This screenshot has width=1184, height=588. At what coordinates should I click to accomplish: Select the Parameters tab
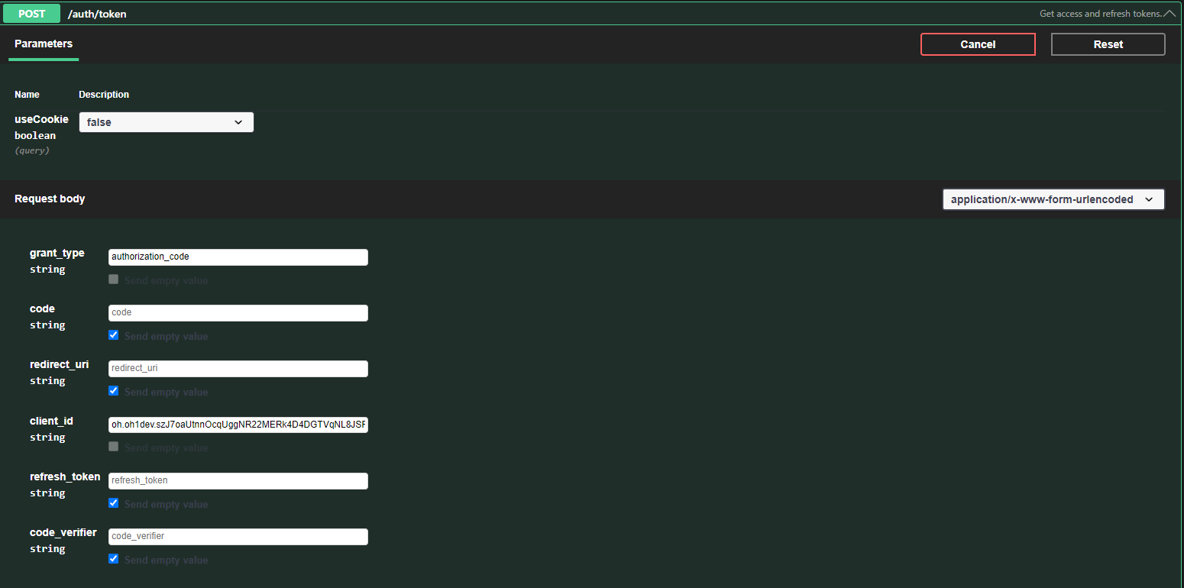tap(44, 44)
